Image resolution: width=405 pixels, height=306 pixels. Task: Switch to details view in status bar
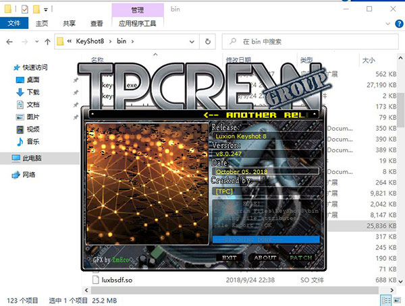(x=386, y=301)
